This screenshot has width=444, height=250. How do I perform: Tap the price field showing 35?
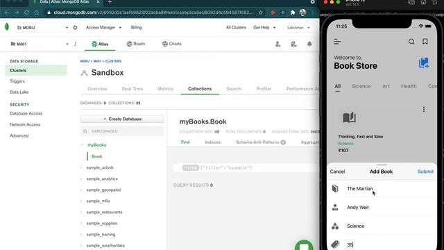click(382, 244)
